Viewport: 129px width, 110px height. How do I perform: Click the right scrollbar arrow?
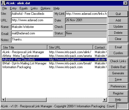[105, 100]
